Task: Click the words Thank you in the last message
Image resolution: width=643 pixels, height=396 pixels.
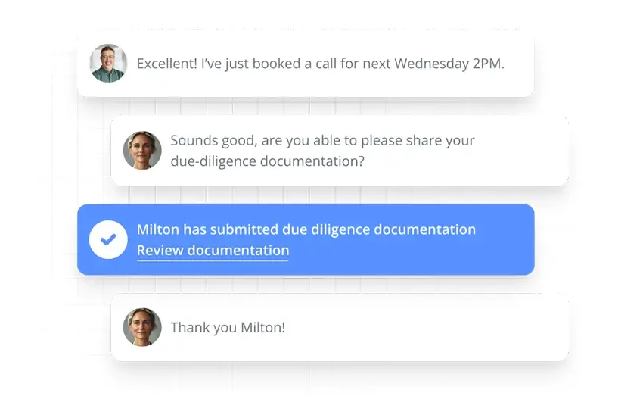Action: (x=203, y=327)
